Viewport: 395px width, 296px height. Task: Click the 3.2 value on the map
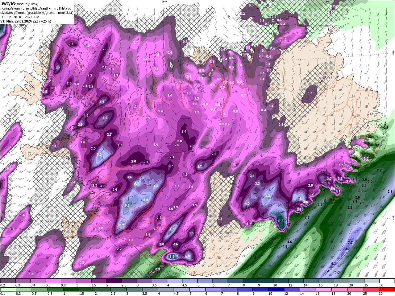point(268,196)
